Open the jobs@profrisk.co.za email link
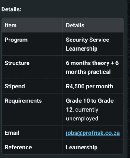This screenshot has width=130, height=158. [x=93, y=133]
